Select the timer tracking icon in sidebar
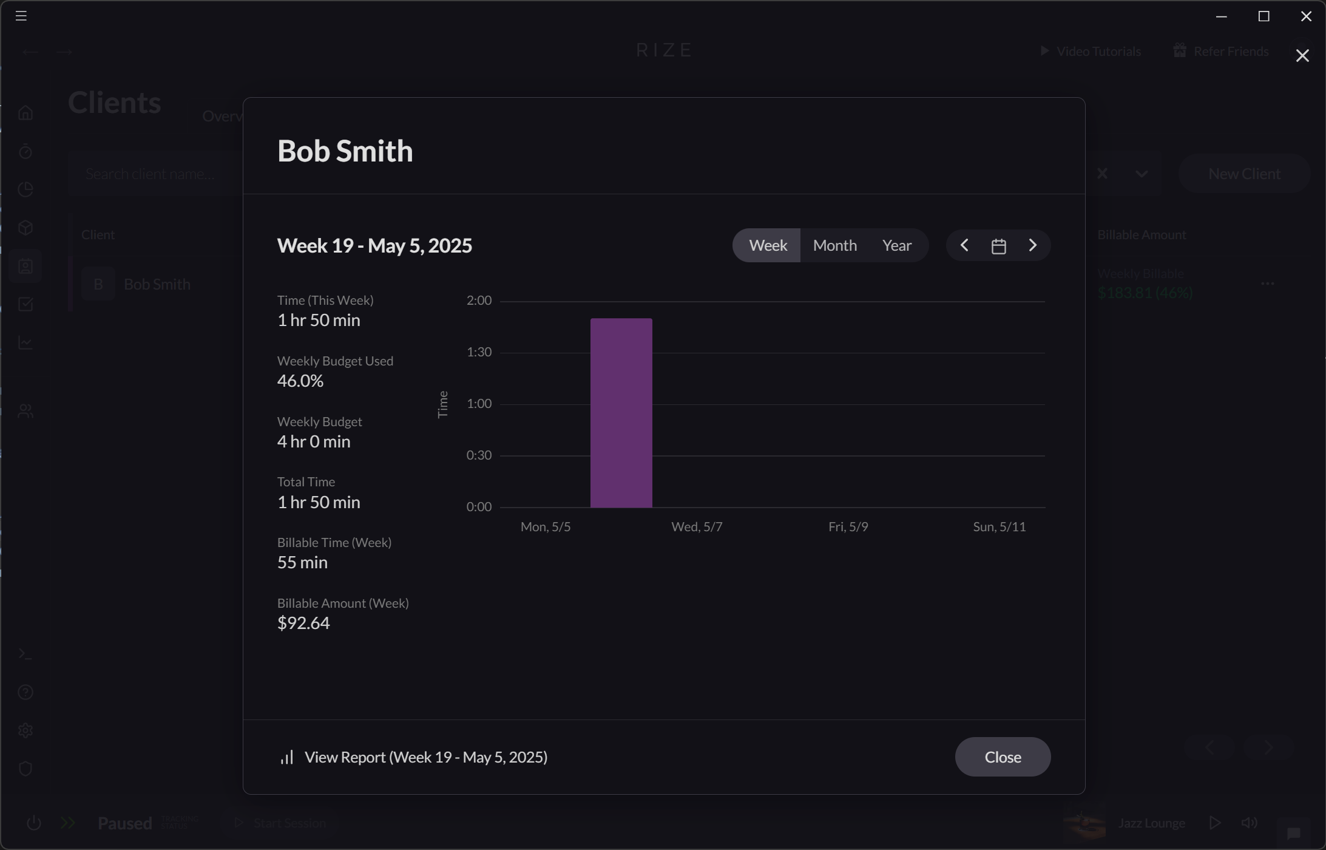 point(25,151)
